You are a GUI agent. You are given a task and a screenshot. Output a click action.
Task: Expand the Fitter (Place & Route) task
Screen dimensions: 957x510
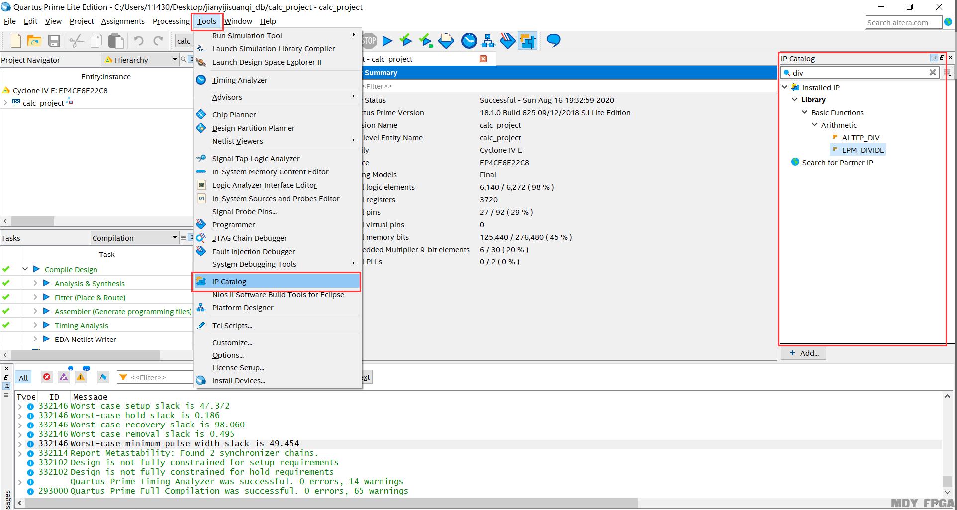35,297
